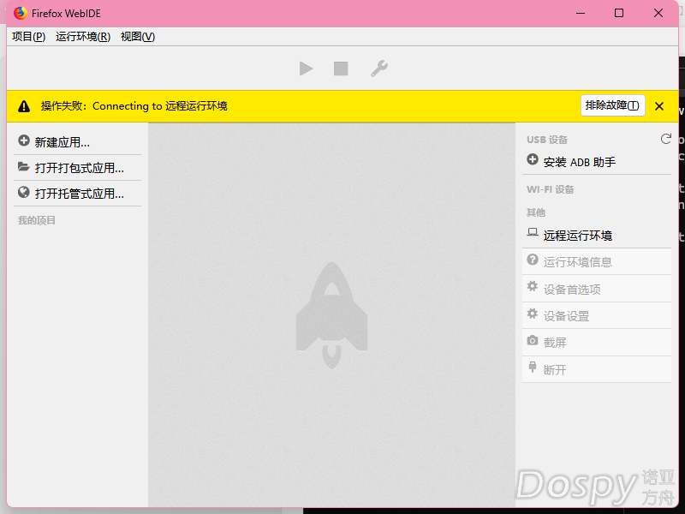Click the stop app square icon

(341, 69)
